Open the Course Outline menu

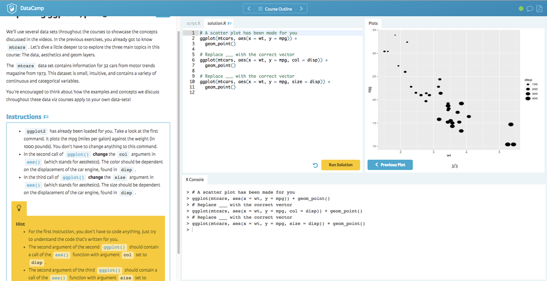[275, 9]
